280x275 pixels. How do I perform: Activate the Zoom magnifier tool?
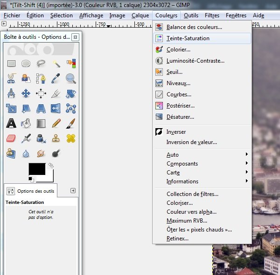coord(70,79)
